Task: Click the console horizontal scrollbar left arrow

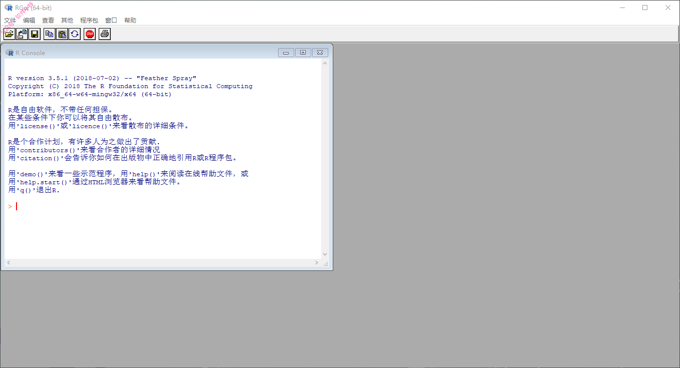Action: (x=9, y=263)
